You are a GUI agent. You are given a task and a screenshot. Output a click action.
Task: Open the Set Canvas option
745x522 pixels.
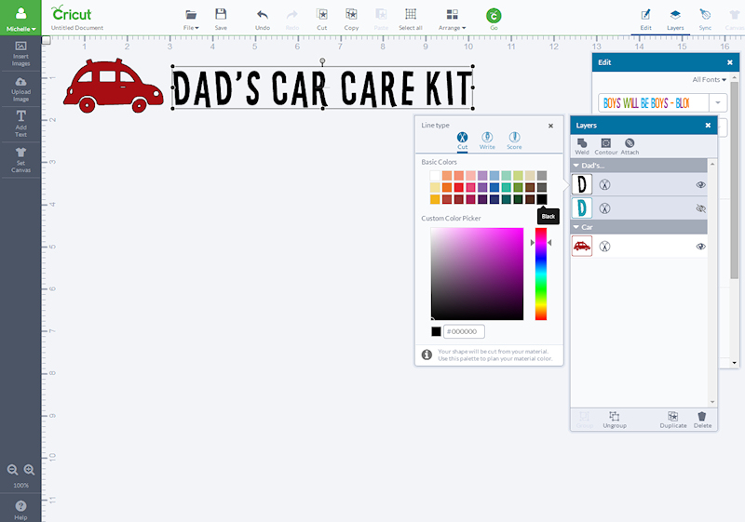tap(20, 160)
